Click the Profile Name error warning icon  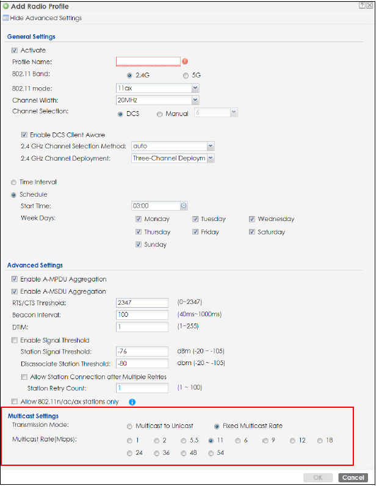tap(185, 62)
